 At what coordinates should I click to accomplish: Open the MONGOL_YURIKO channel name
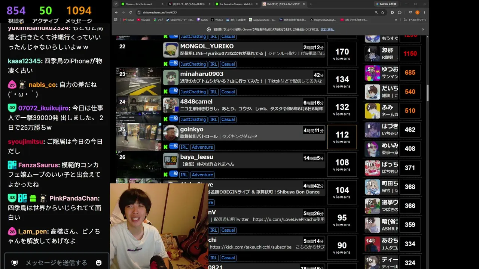(x=207, y=46)
